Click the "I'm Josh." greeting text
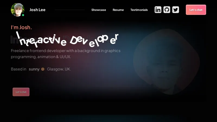 coord(21,27)
